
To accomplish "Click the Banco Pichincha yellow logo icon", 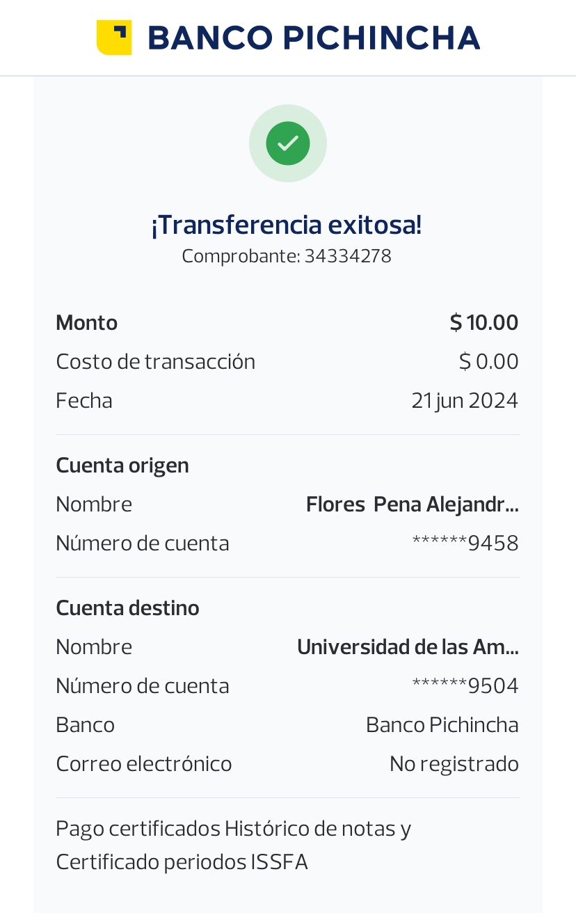I will pos(114,38).
